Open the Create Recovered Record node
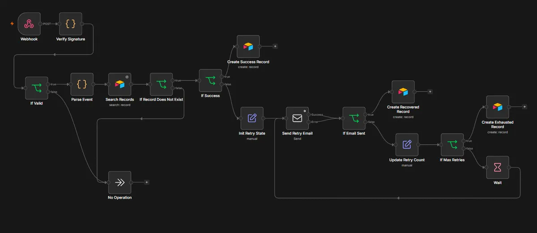The image size is (537, 233). pyautogui.click(x=403, y=92)
